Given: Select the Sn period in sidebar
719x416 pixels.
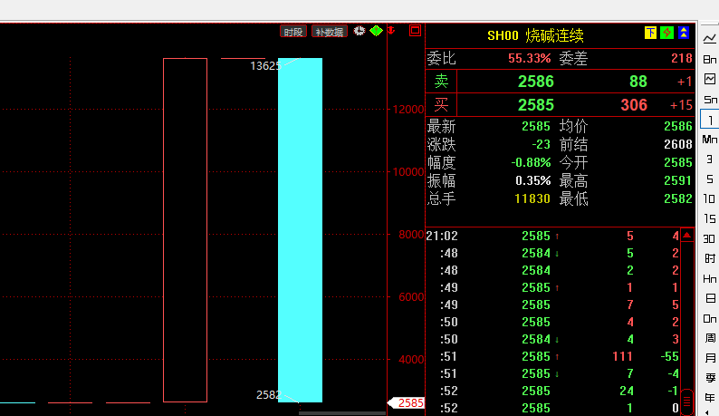Looking at the screenshot, I should 710,99.
